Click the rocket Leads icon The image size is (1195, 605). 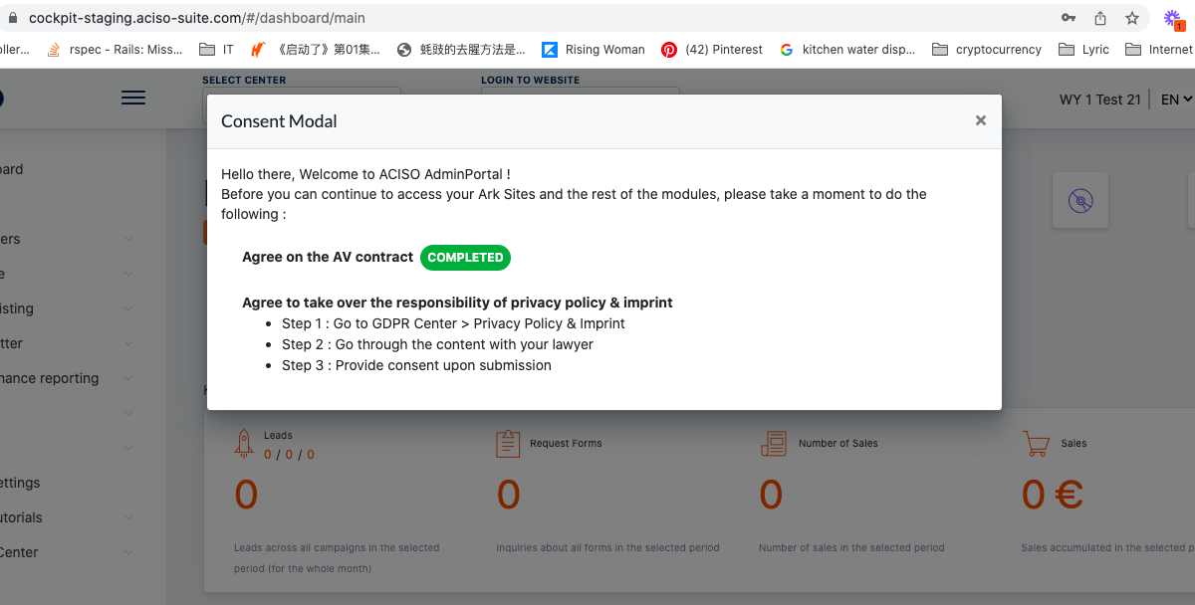244,444
